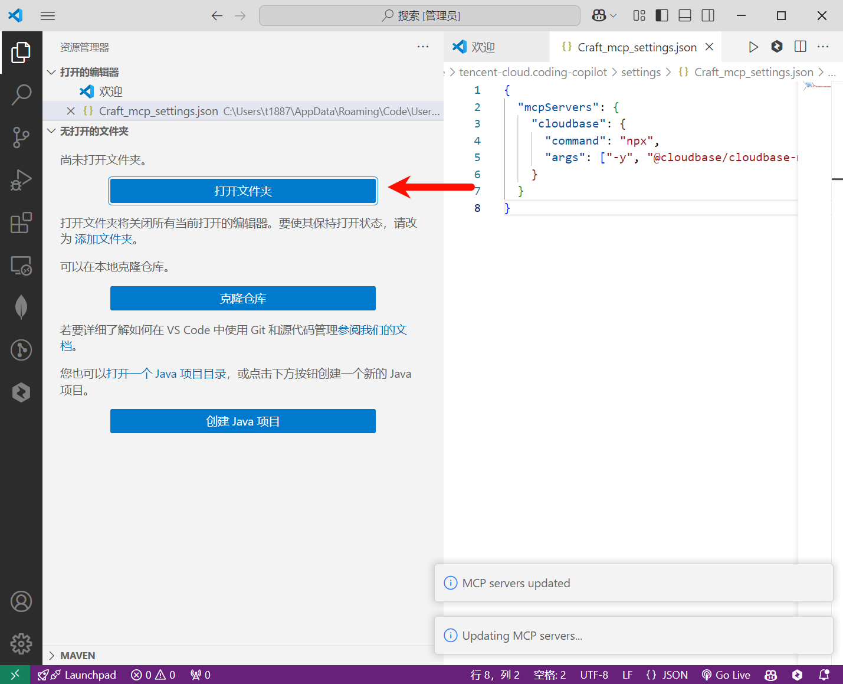Click the VS Code logo in title bar
This screenshot has height=684, width=843.
[15, 15]
